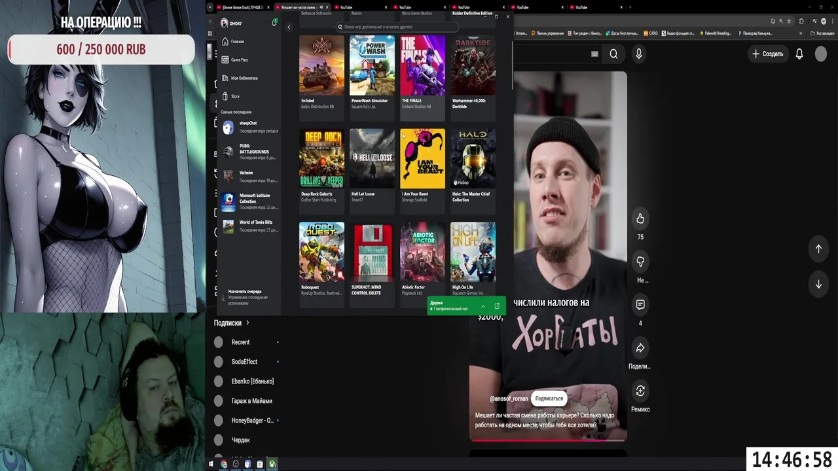This screenshot has height=471, width=838.
Task: Go to previous Short with up arrow
Action: [x=818, y=249]
